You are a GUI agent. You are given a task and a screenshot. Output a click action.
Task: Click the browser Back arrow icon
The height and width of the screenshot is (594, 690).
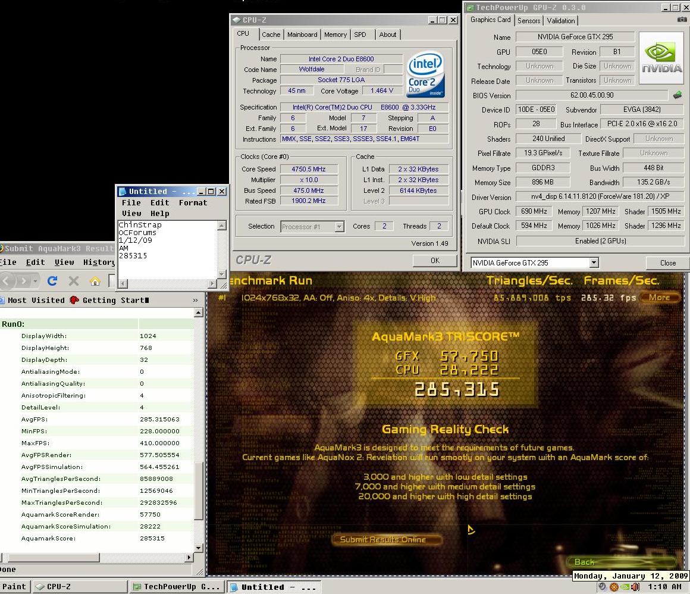click(6, 280)
